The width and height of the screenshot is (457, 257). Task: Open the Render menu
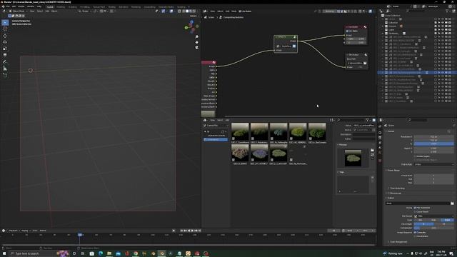point(21,6)
